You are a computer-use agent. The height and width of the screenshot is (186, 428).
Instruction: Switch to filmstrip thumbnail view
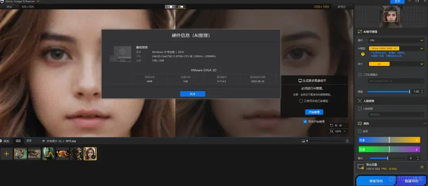click(29, 141)
